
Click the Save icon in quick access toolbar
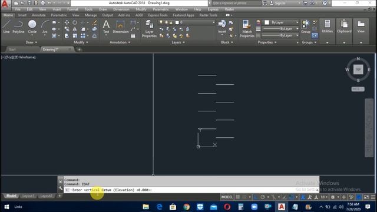[x=29, y=3]
